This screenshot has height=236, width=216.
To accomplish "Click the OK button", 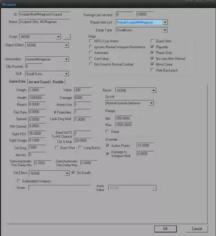I will (x=166, y=229).
